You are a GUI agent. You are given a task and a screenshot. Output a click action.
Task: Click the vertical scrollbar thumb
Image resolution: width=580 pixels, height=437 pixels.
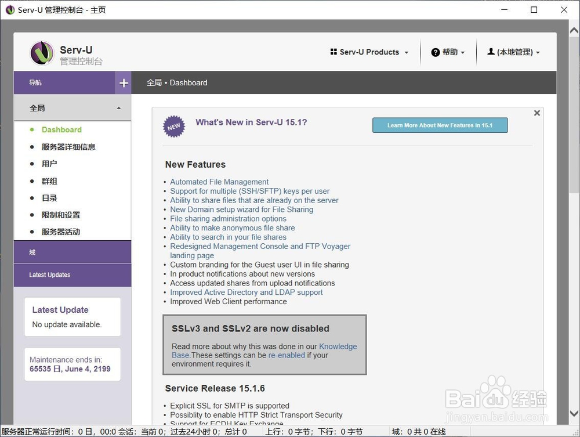click(x=574, y=115)
